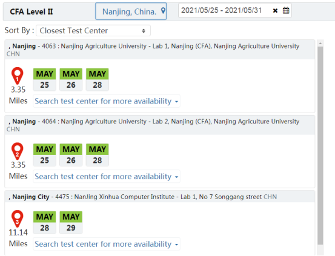Screen dimensions: 335x256
Task: Select May 29 at Xinhua Computer Institute
Action: coord(71,223)
